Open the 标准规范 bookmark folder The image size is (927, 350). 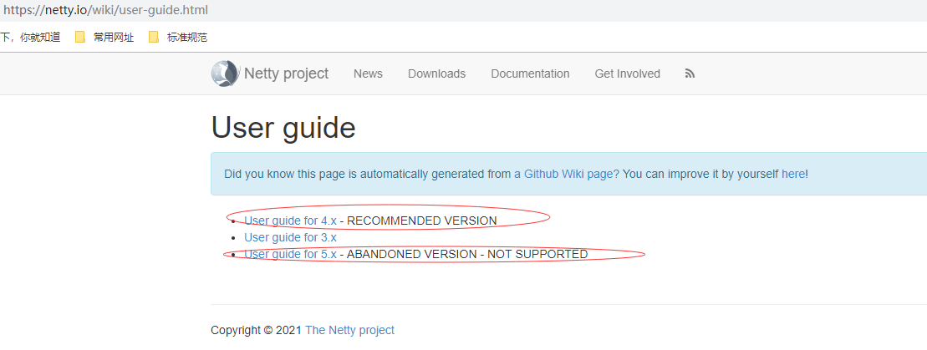pos(178,38)
